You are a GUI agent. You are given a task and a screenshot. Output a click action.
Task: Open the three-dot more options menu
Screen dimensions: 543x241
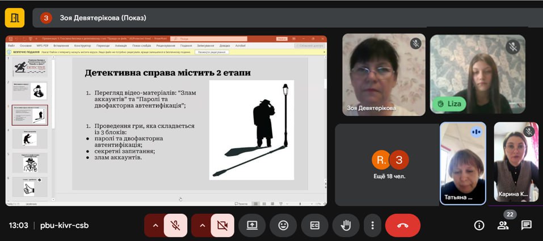(x=372, y=225)
